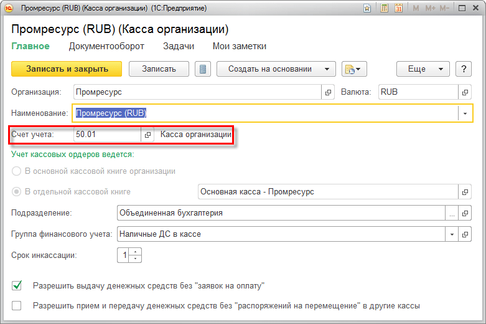Click the Счет учета 50.01 field
The width and height of the screenshot is (486, 324).
[x=107, y=135]
